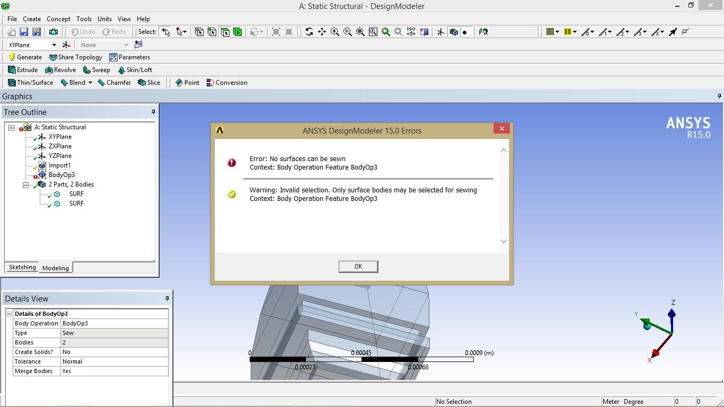The image size is (724, 407).
Task: Click the Conversion tool
Action: click(x=227, y=83)
